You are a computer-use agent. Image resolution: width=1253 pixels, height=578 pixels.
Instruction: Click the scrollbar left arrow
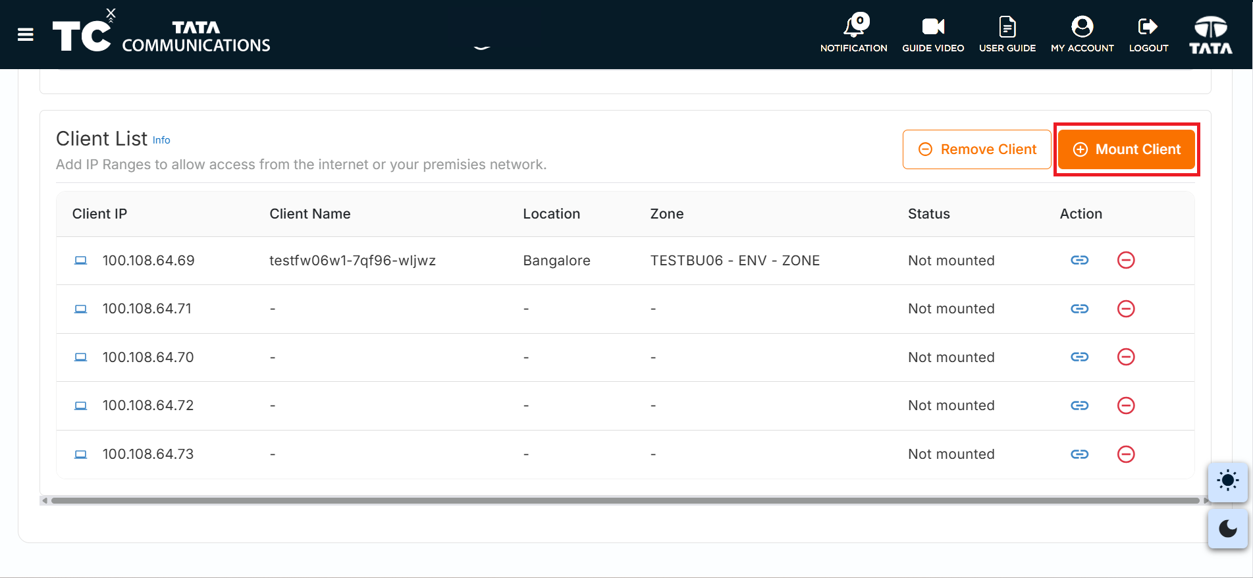(45, 500)
